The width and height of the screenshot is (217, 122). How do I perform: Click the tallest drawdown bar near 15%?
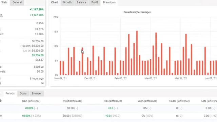137,53
